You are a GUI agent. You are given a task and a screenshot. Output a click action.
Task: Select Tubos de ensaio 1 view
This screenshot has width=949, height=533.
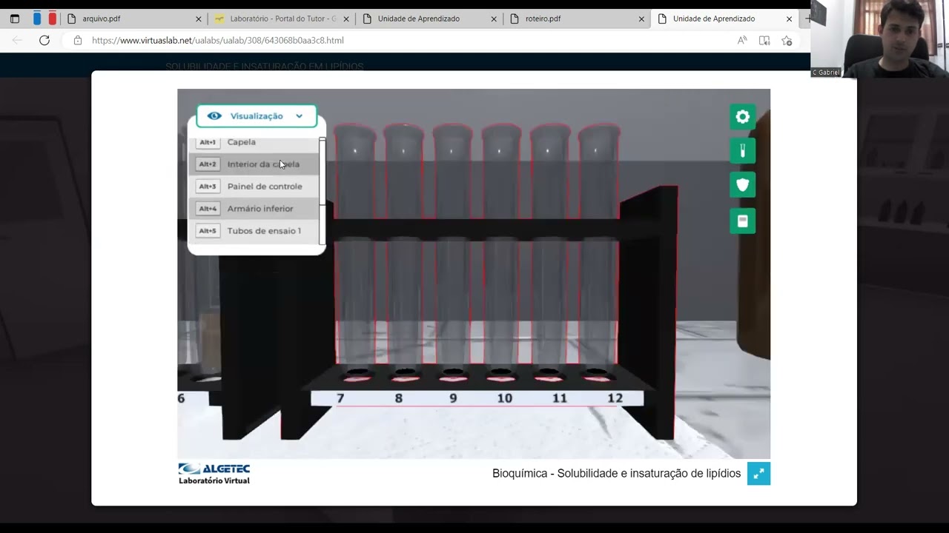pyautogui.click(x=254, y=231)
